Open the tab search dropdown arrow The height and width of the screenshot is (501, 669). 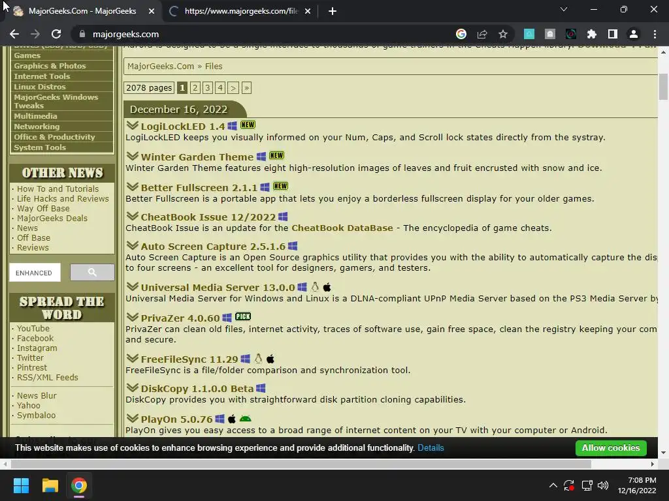[564, 9]
